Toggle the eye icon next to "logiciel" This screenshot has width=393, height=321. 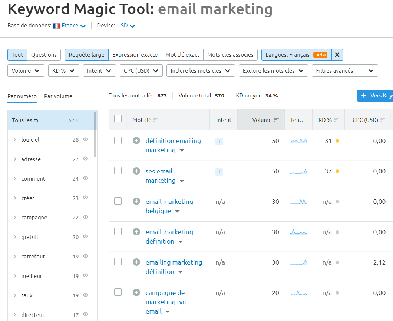point(85,139)
